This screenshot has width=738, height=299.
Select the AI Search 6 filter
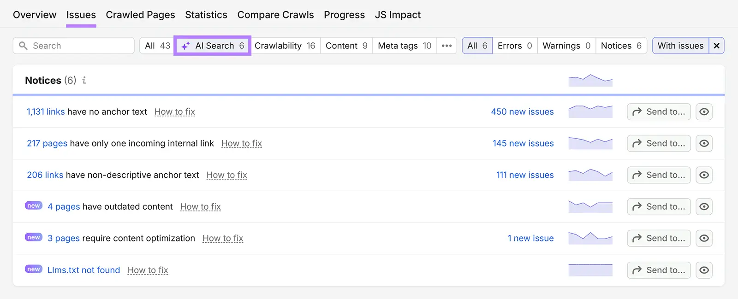[213, 46]
